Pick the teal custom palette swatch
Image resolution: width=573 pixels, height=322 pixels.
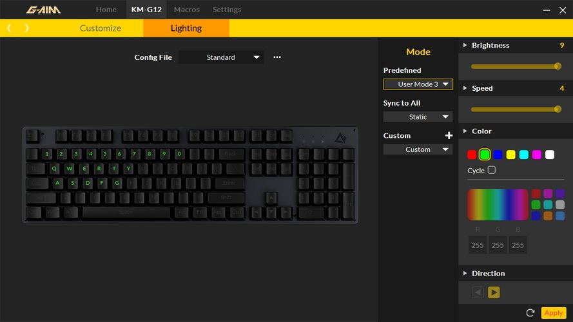coord(548,205)
